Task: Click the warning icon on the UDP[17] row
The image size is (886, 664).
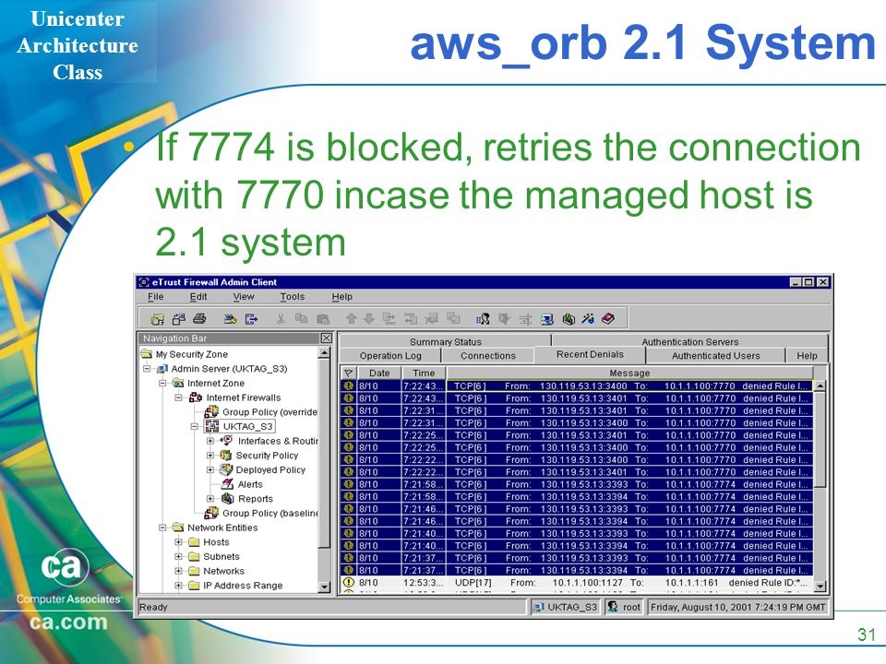Action: click(x=349, y=582)
